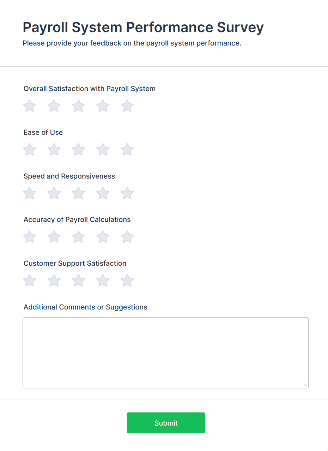Select three stars for Ease of Use

[x=78, y=149]
